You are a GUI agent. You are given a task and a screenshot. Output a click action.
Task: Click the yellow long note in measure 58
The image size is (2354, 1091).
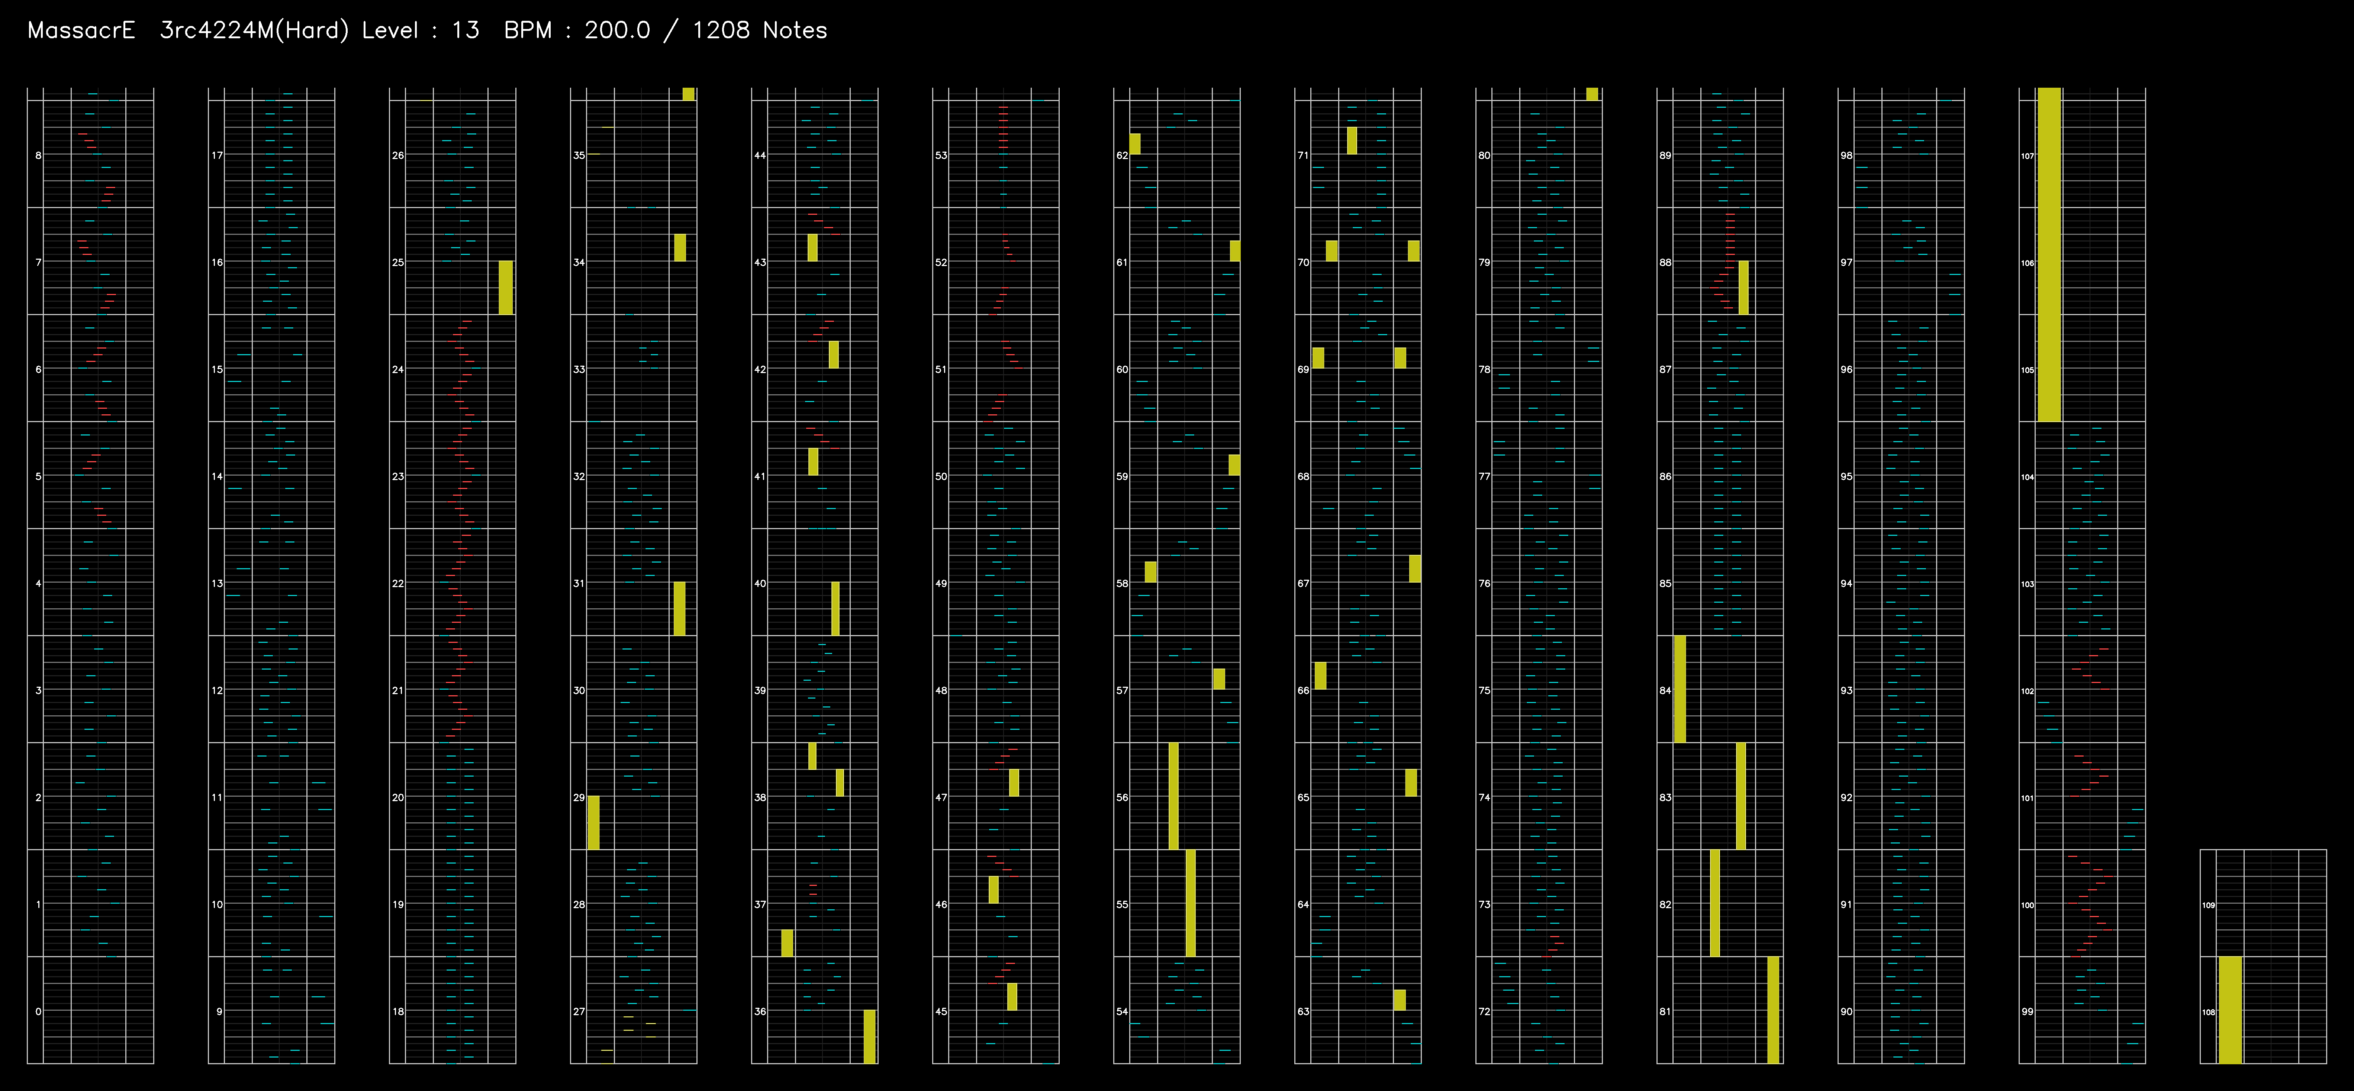pos(1150,572)
